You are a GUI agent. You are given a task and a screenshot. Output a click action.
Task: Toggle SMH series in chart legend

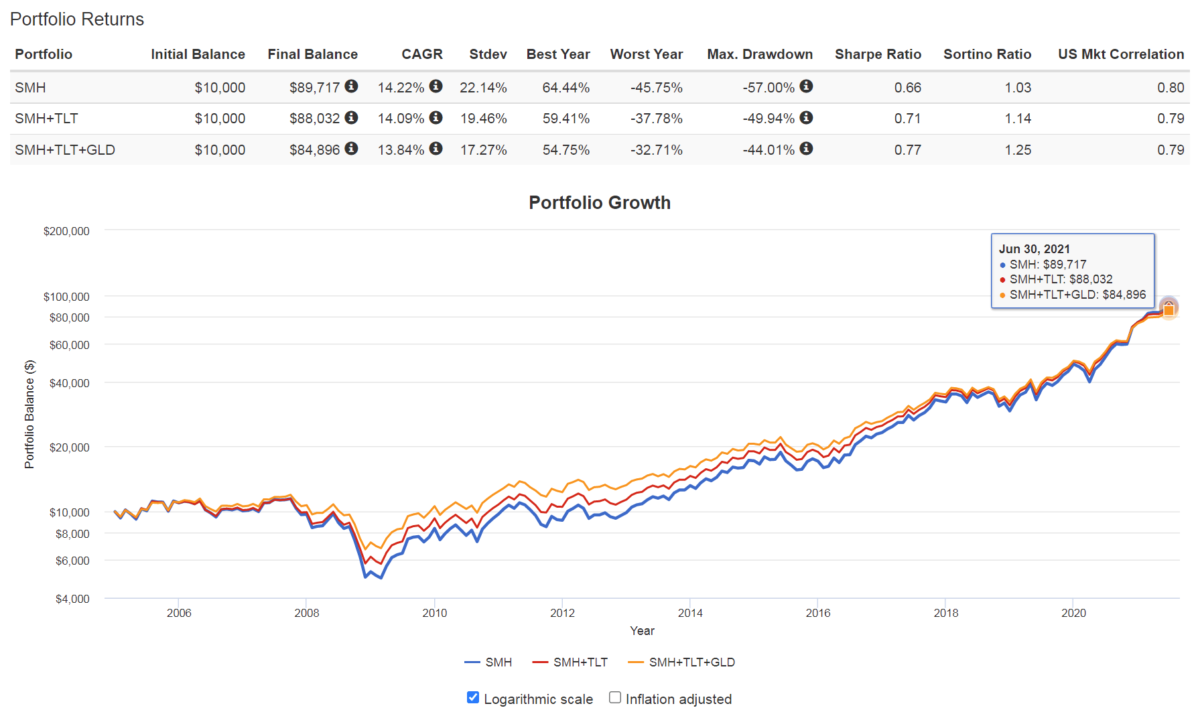click(x=488, y=662)
